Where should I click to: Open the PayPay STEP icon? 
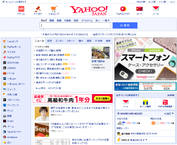(x=123, y=9)
